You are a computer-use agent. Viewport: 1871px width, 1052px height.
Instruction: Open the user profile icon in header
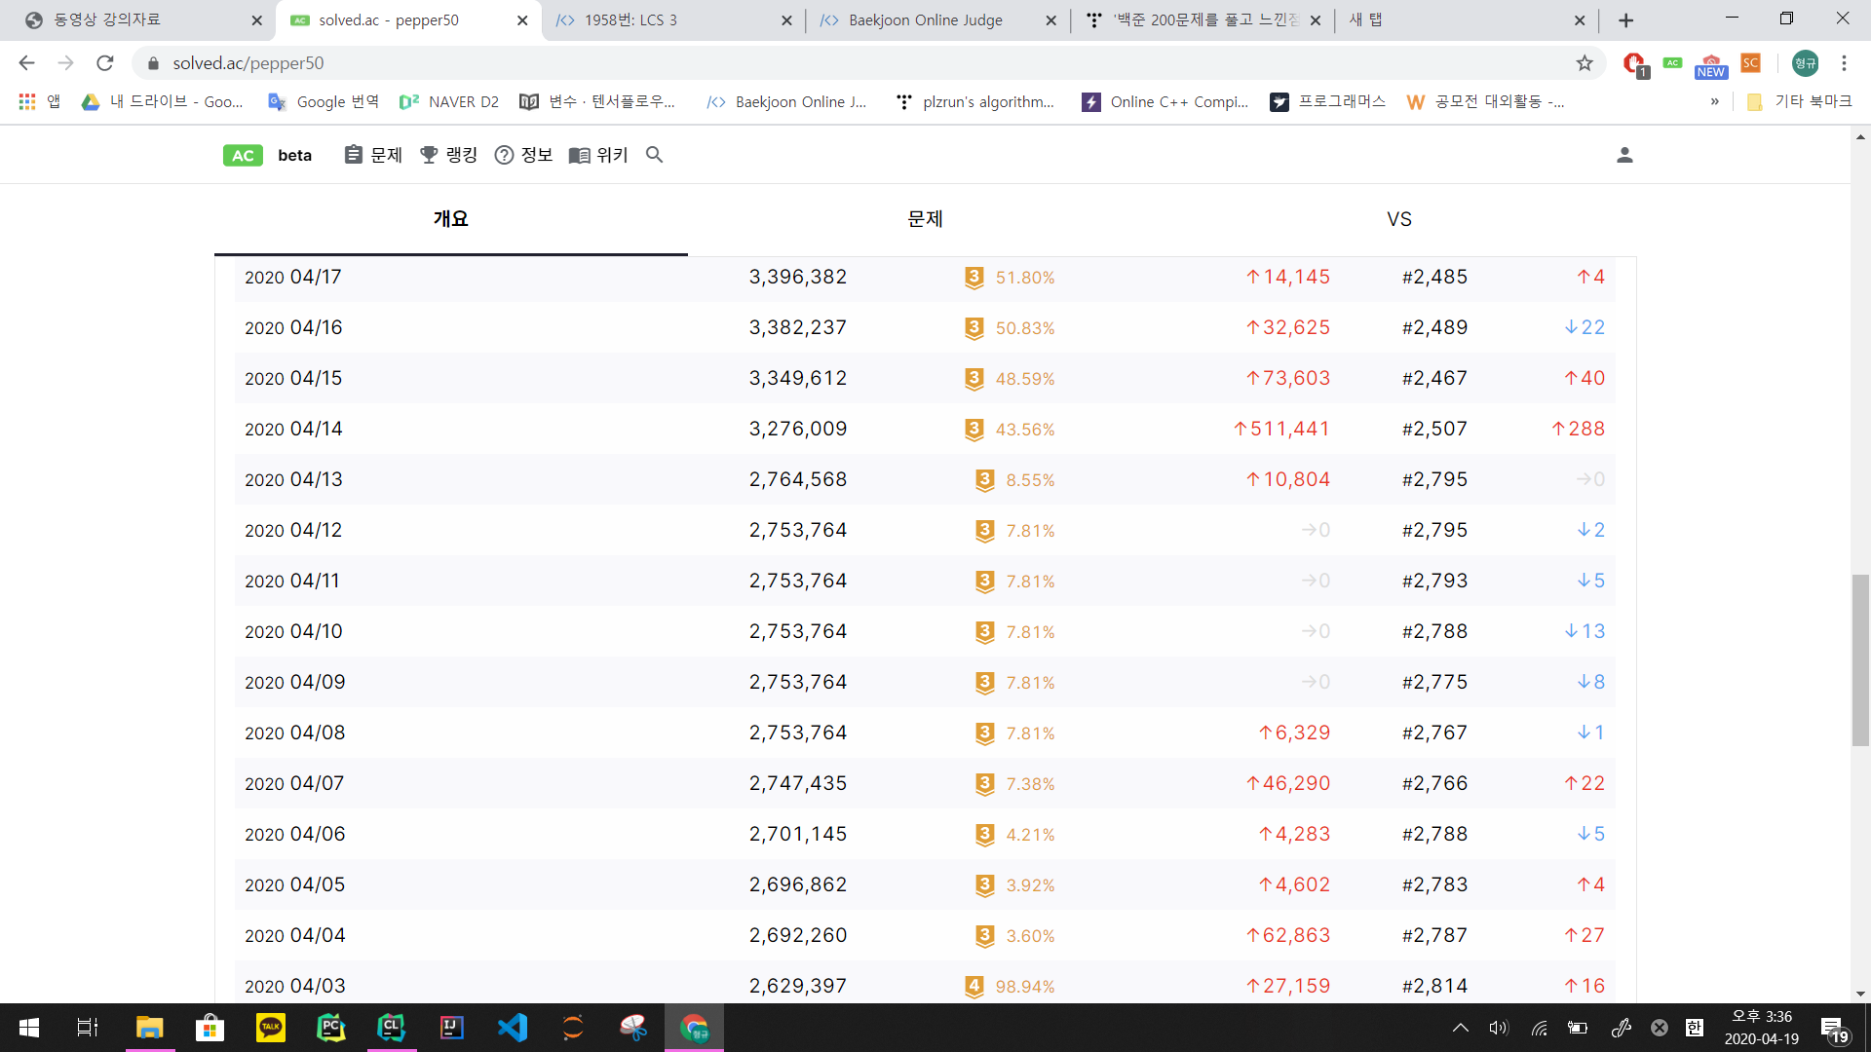(1624, 155)
